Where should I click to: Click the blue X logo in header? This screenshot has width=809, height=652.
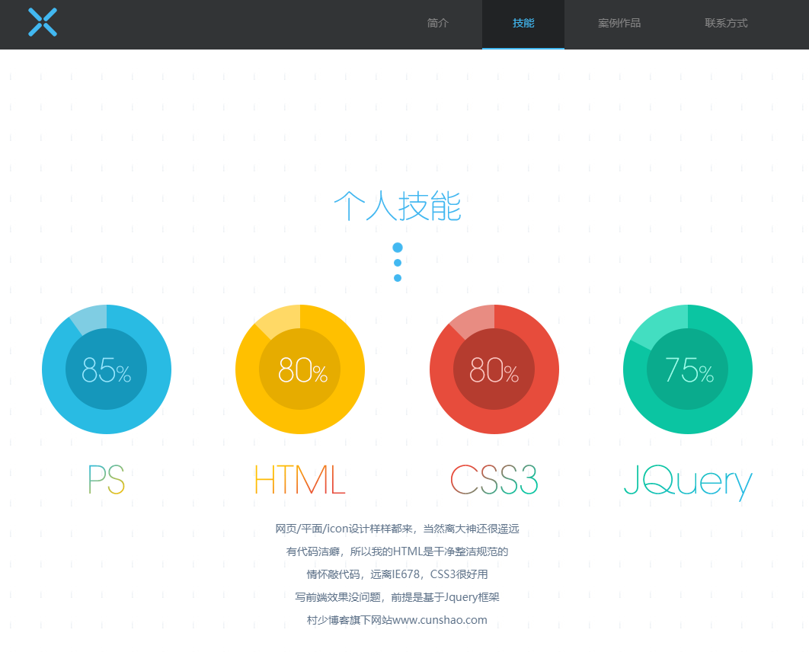(43, 22)
